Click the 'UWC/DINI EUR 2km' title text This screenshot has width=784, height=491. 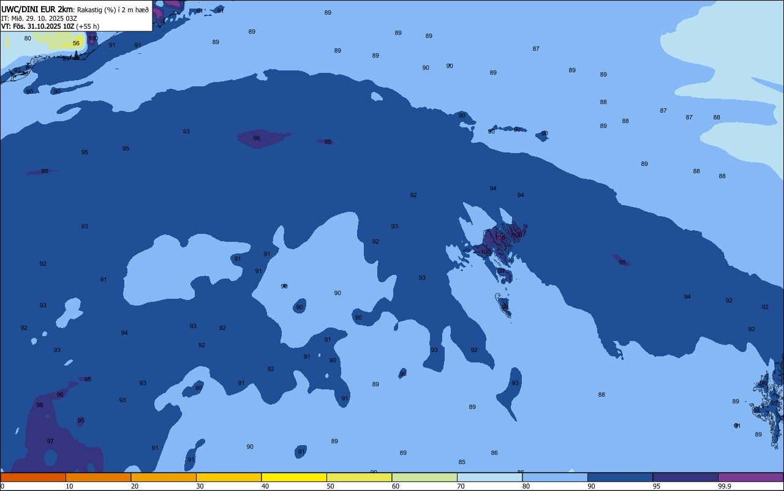pyautogui.click(x=37, y=9)
